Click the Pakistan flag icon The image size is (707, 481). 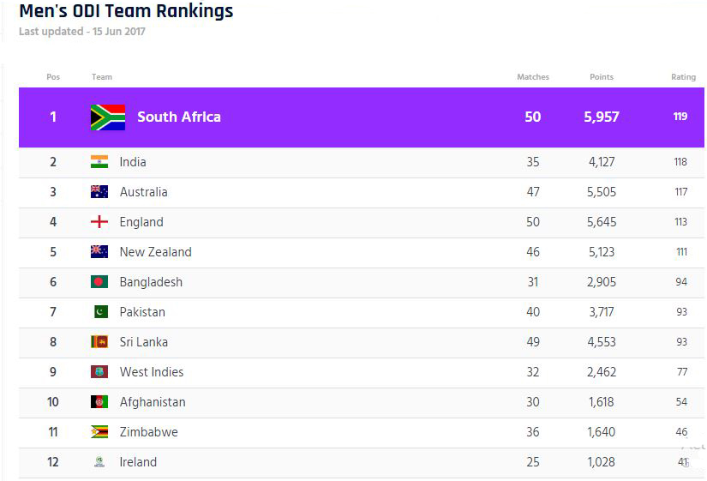[100, 312]
